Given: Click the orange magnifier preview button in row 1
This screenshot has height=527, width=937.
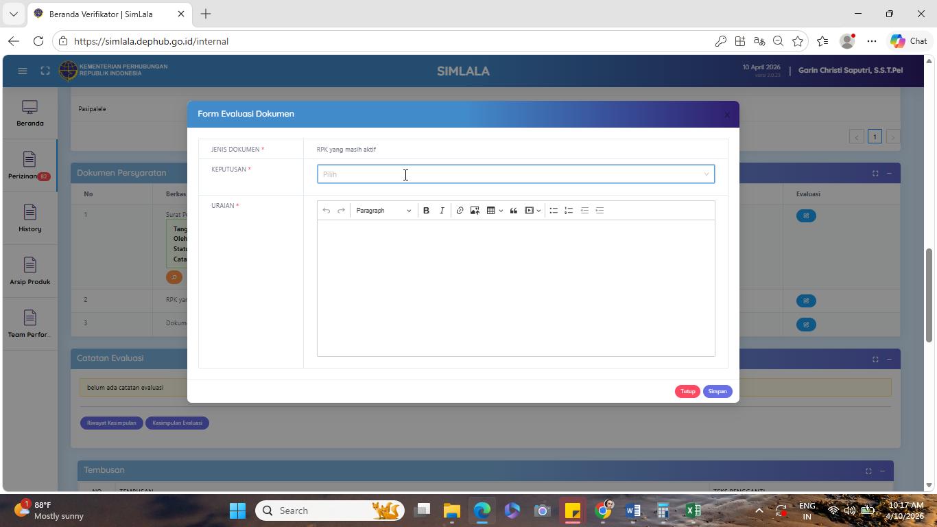Looking at the screenshot, I should coord(174,277).
